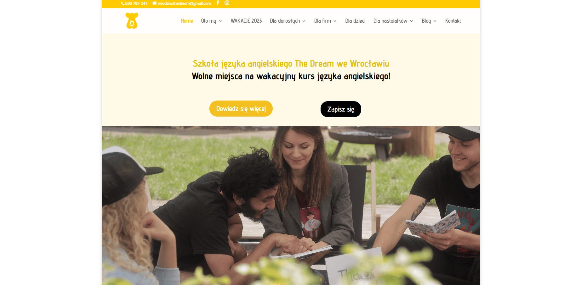Click the black Zapisz się button
This screenshot has height=285, width=581.
coord(341,109)
